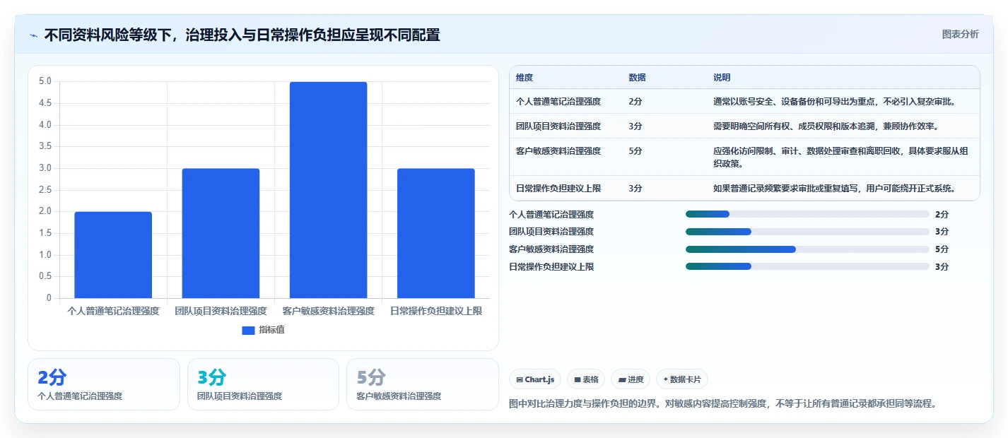Screen dimensions: 1008x438
Task: Click the 个人普通笔记治理强度 progress bar
Action: [807, 214]
